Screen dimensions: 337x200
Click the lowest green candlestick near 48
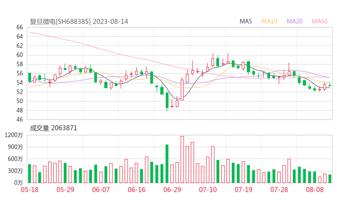click(167, 101)
